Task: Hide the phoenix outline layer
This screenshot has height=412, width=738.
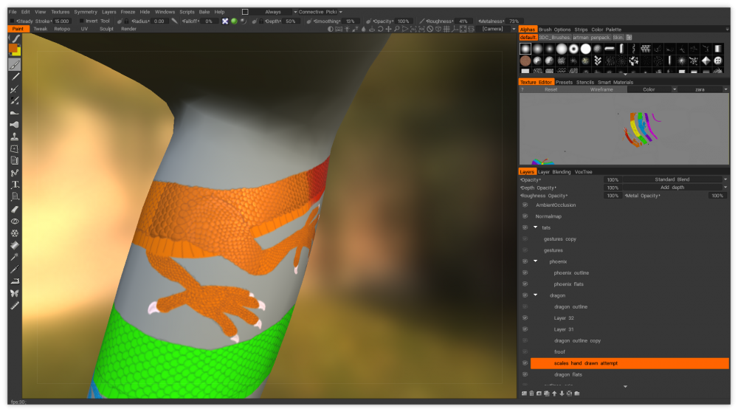Action: coord(525,273)
